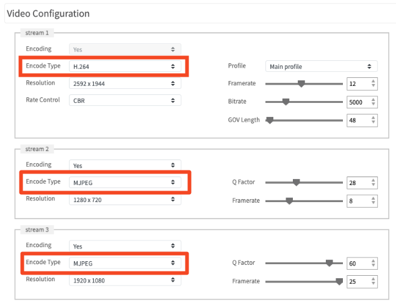Click the GOV Length stepper arrows
Viewport: 396px width, 305px height.
(x=373, y=120)
